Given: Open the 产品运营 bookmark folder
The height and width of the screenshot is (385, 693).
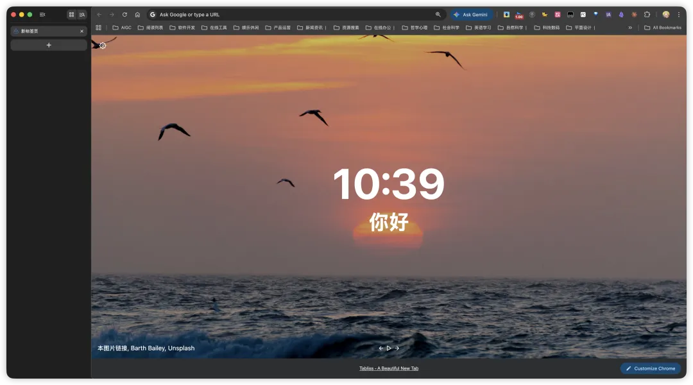Looking at the screenshot, I should (278, 28).
